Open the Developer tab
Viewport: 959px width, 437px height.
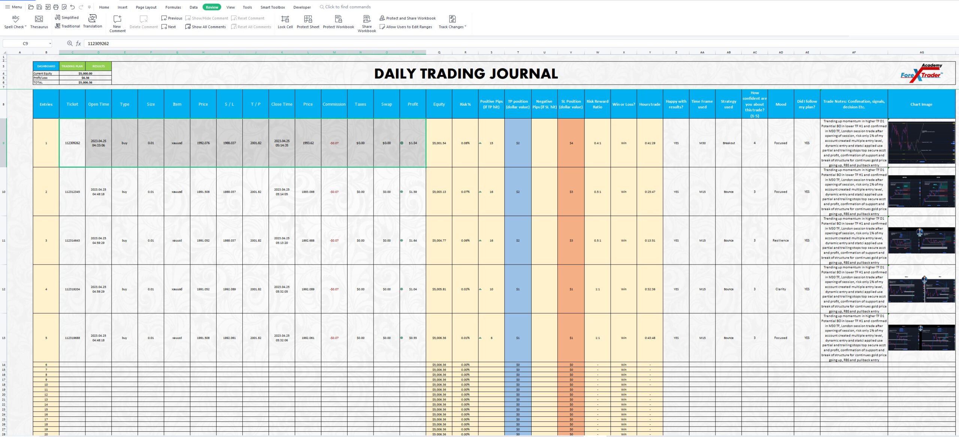coord(302,7)
